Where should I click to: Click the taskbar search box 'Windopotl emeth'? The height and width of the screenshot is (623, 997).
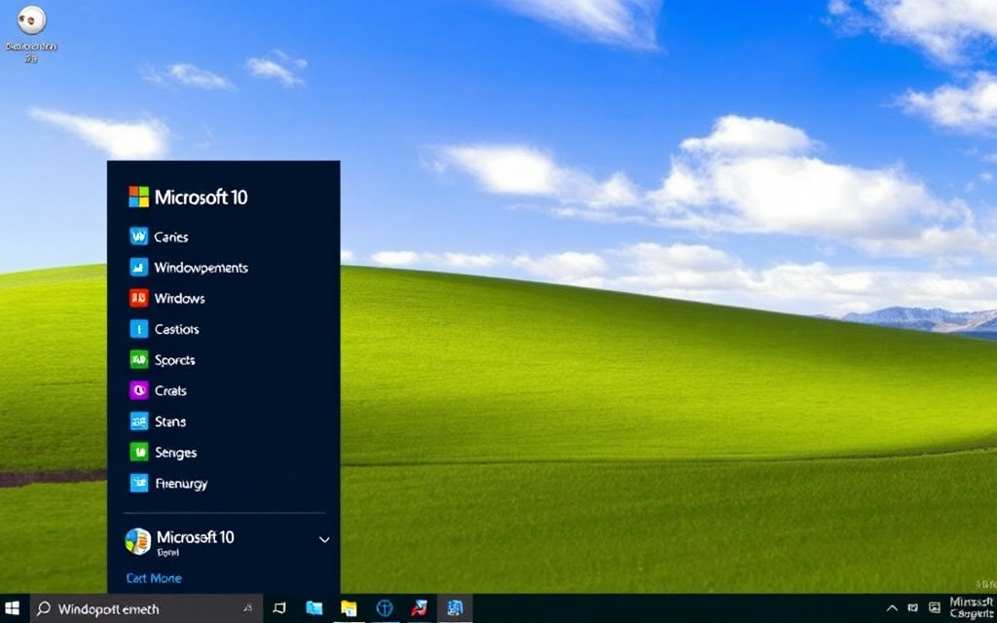point(146,609)
